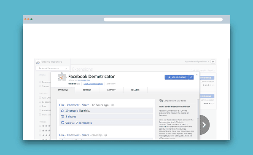Select the Themes radio button
The image size is (253, 155).
pos(40,86)
